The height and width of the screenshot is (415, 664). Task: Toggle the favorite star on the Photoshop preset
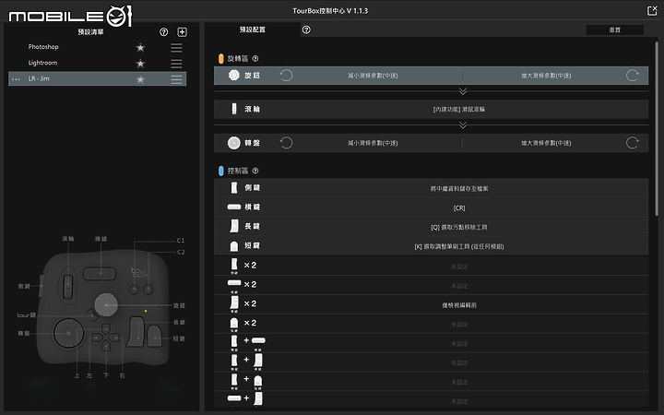[140, 48]
